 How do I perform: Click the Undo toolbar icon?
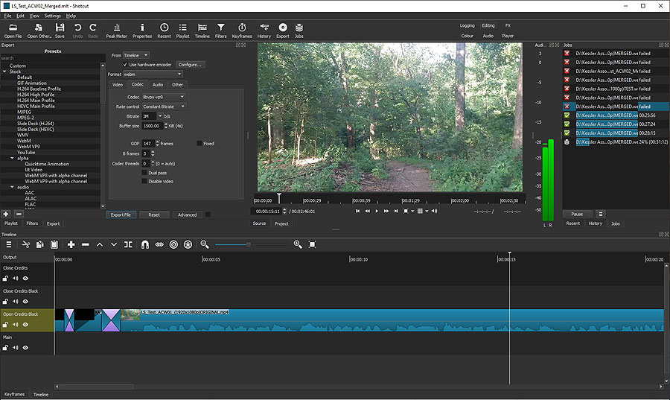tap(77, 31)
